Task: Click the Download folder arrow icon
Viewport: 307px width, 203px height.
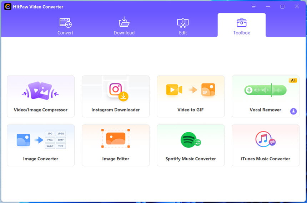Action: tap(124, 22)
